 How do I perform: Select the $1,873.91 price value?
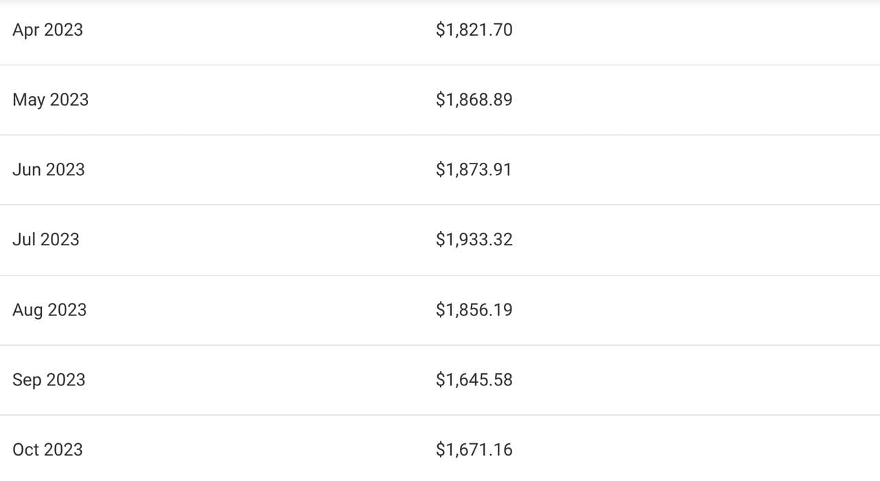click(474, 170)
